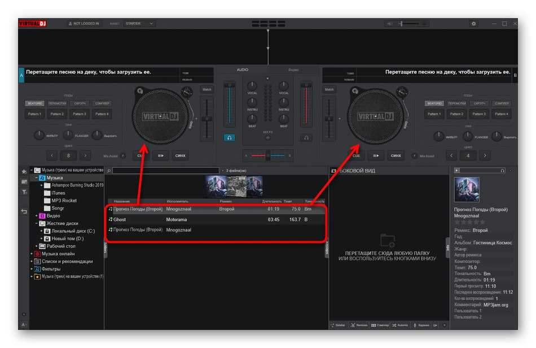The width and height of the screenshot is (536, 348).
Task: Toggle deck B СИНХ sync button
Action: pyautogui.click(x=396, y=156)
